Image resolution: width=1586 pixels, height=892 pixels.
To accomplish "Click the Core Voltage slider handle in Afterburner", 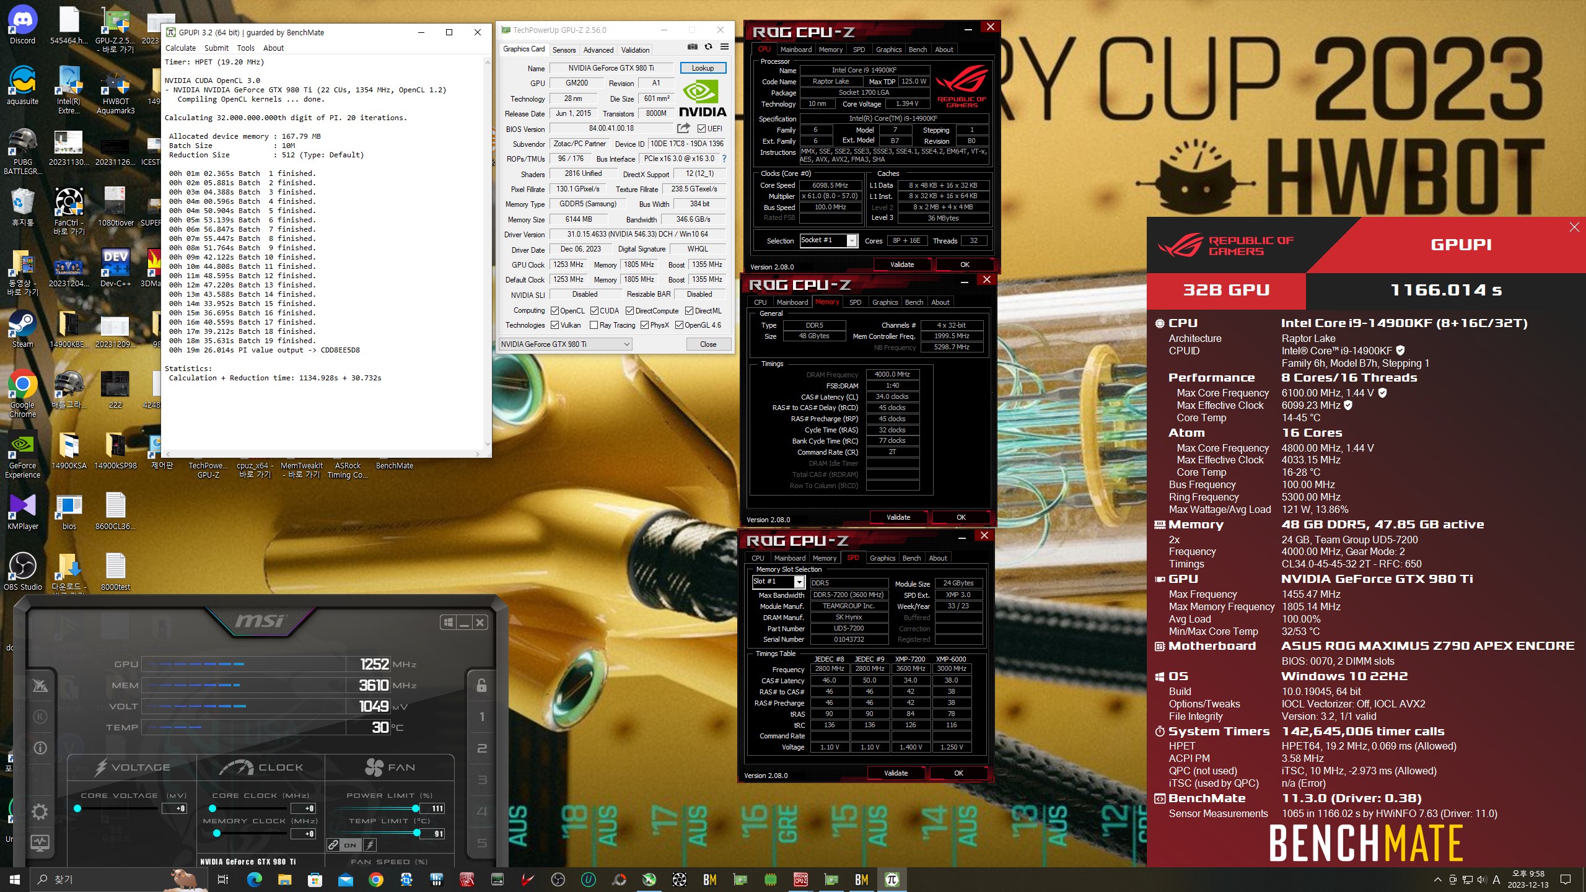I will [x=77, y=808].
